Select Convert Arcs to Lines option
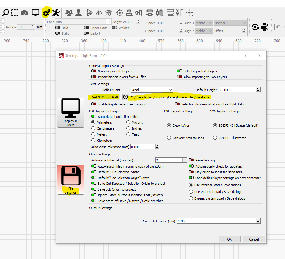The height and width of the screenshot is (259, 285). pos(169,138)
